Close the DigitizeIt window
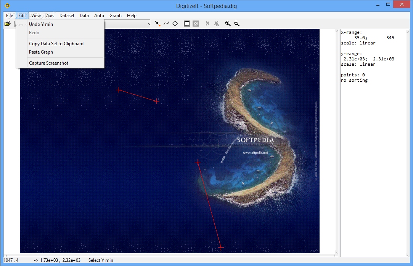The width and height of the screenshot is (413, 266). coord(402,4)
